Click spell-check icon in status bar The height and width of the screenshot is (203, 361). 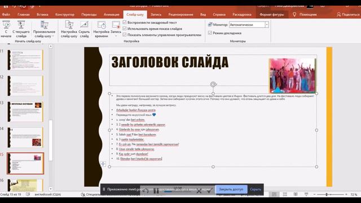click(x=28, y=195)
